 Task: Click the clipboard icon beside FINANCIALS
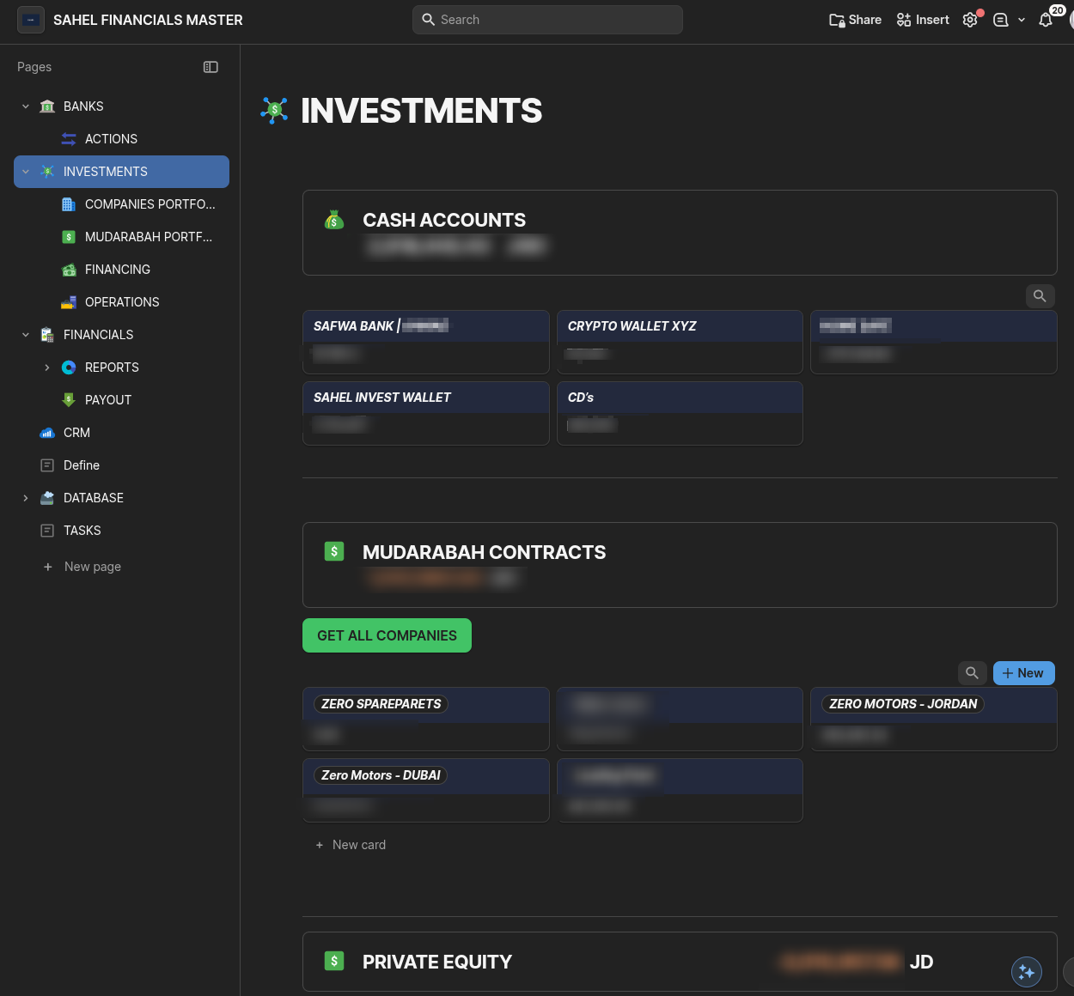tap(47, 335)
